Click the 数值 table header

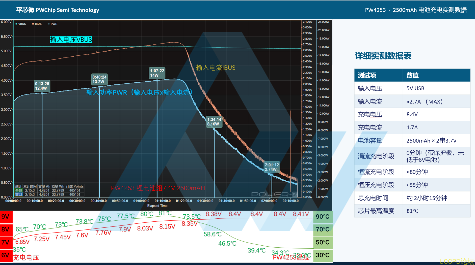413,75
